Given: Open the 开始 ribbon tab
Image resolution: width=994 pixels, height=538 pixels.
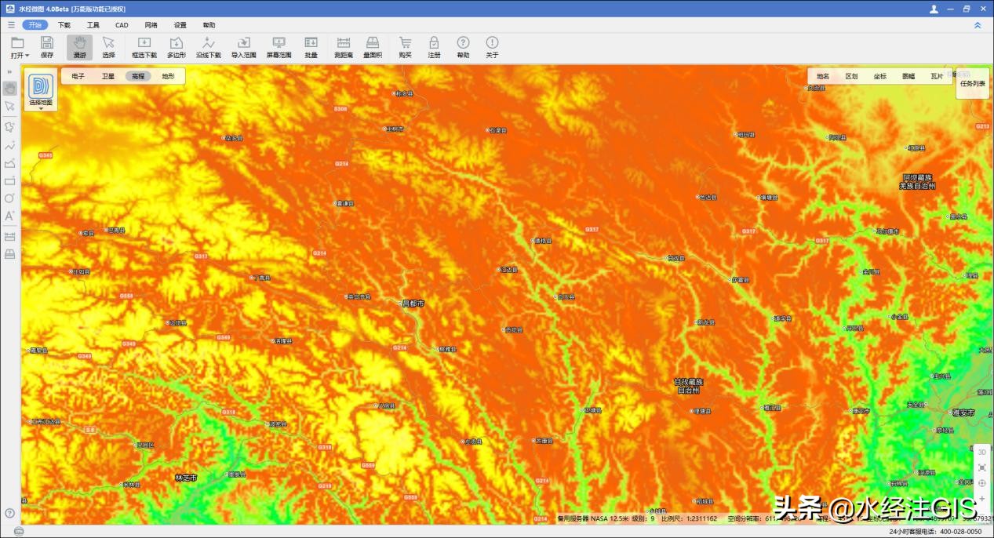Looking at the screenshot, I should tap(35, 25).
